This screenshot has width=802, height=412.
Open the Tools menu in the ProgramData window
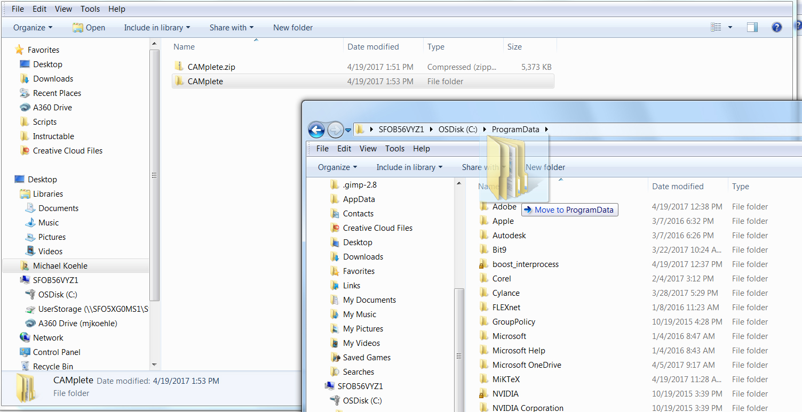395,148
